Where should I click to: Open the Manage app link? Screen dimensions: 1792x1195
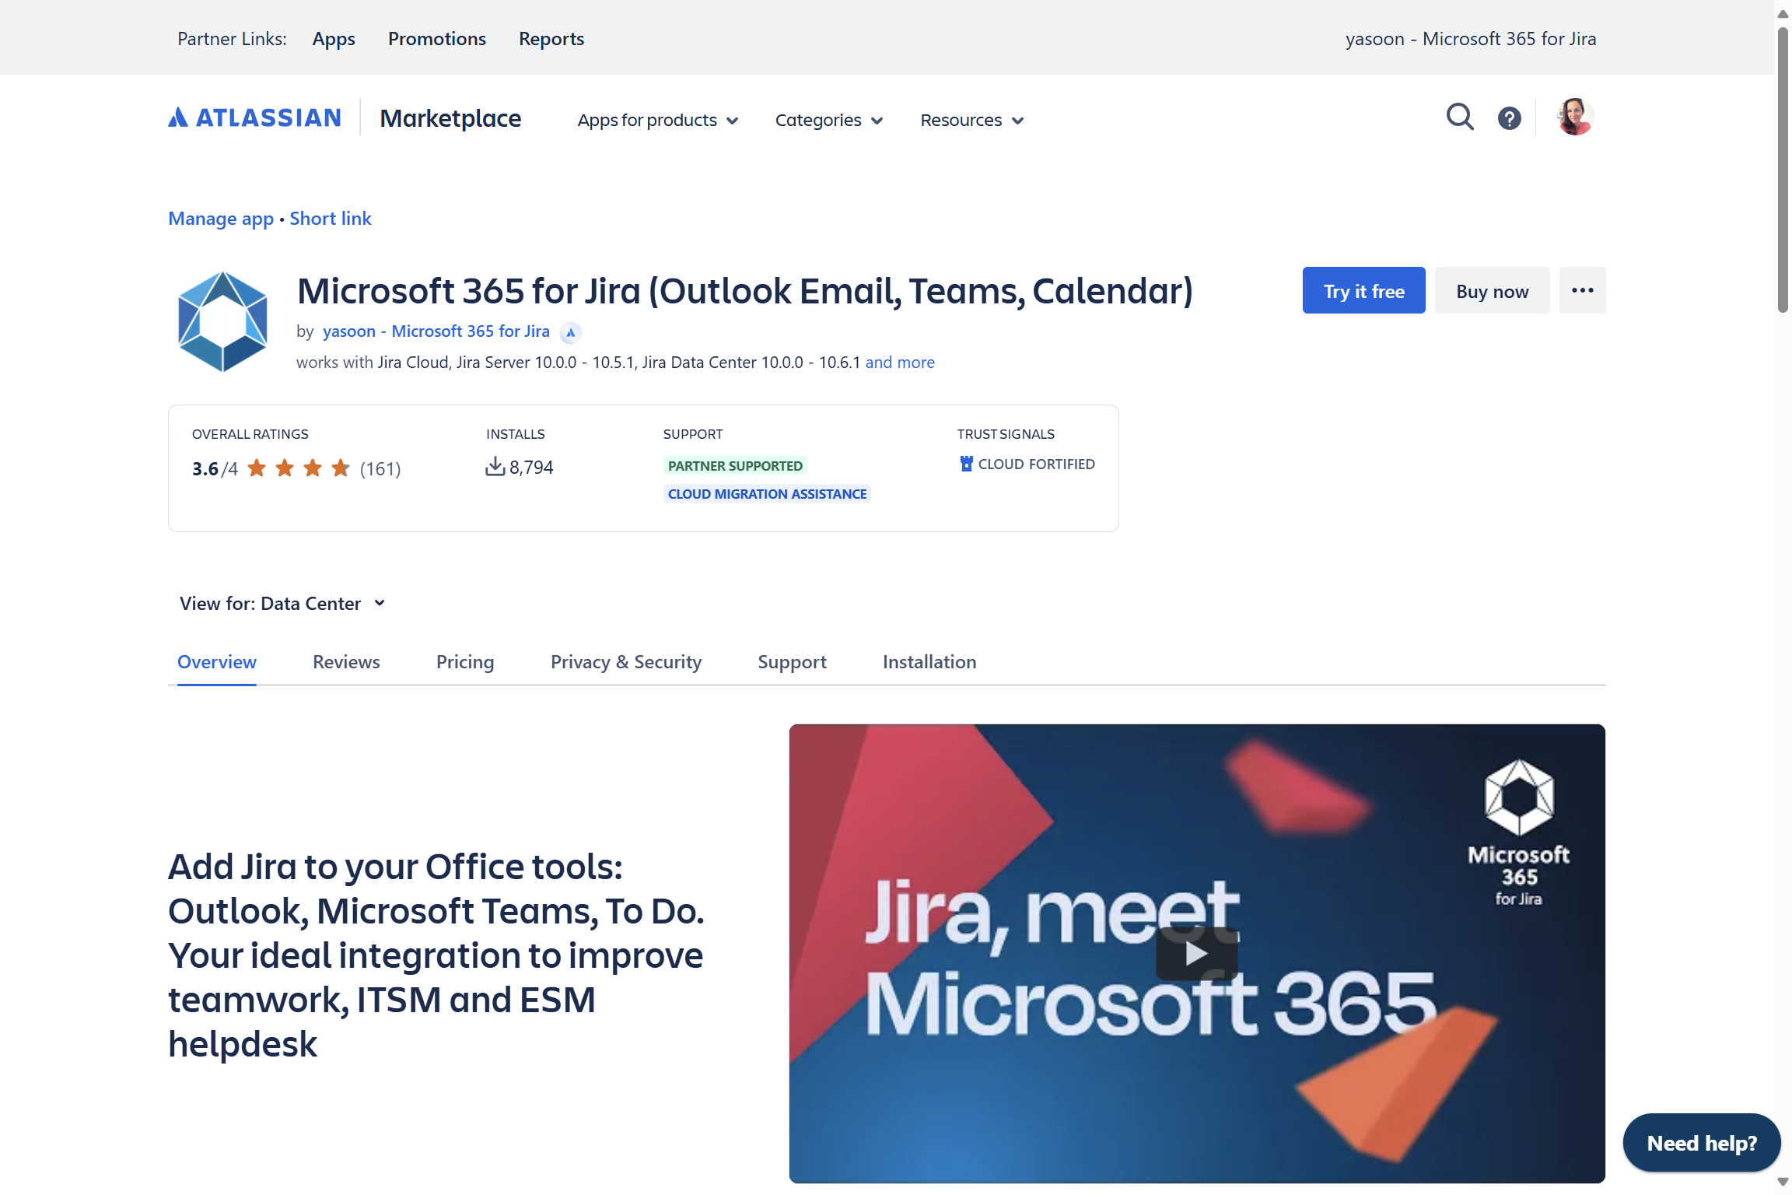(221, 219)
